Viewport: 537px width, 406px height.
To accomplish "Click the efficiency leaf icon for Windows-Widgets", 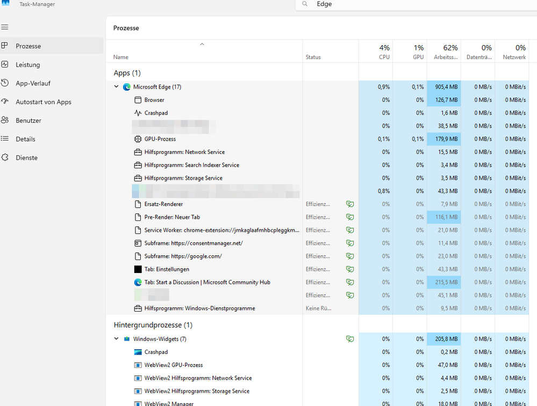I will [x=349, y=339].
